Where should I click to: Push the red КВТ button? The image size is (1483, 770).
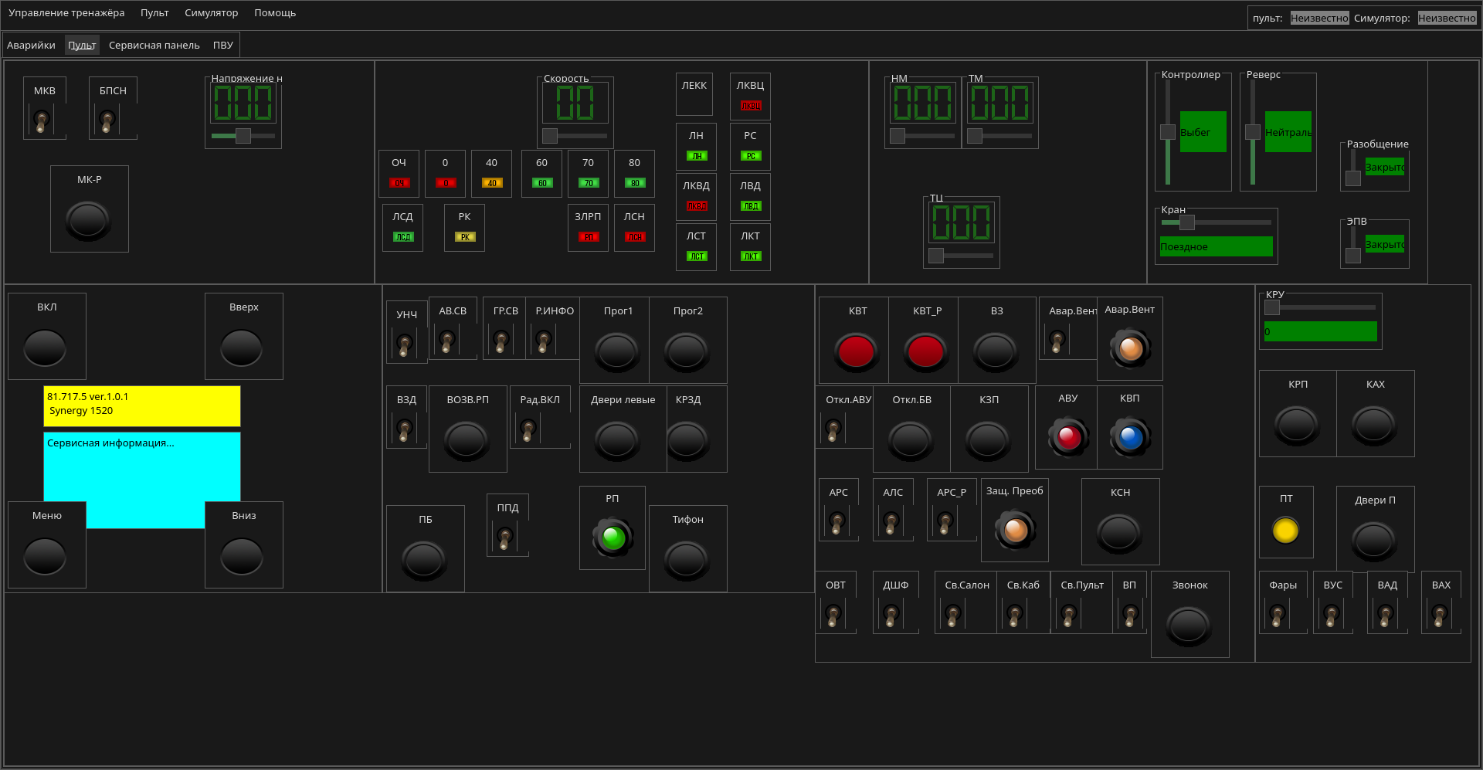coord(856,352)
